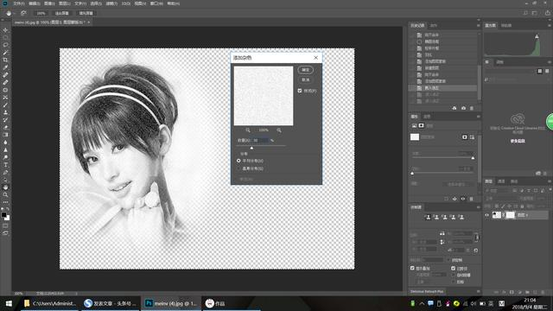This screenshot has width=553, height=311.
Task: Open Layers panel flyout menu
Action: pos(550,181)
